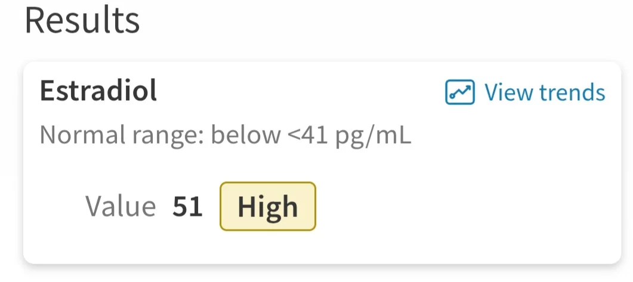Click the <41 threshold number
633x282 pixels.
click(309, 136)
